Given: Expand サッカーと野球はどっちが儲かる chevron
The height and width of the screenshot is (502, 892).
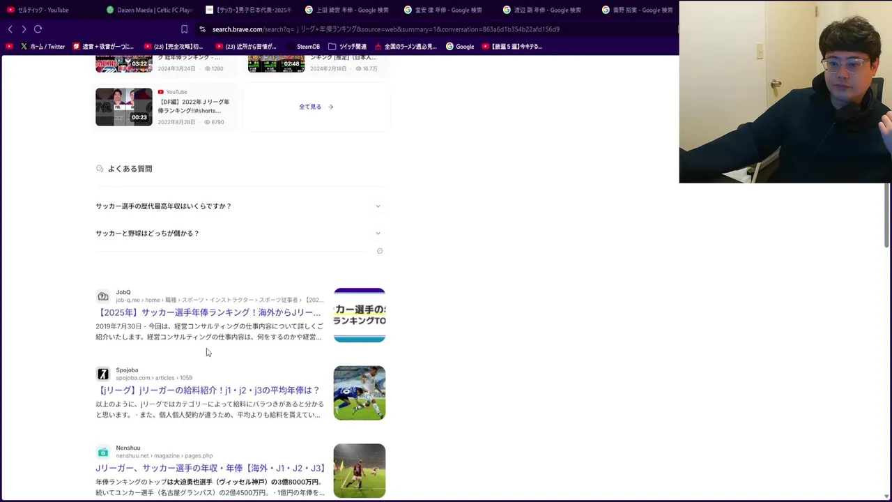Looking at the screenshot, I should coord(378,234).
